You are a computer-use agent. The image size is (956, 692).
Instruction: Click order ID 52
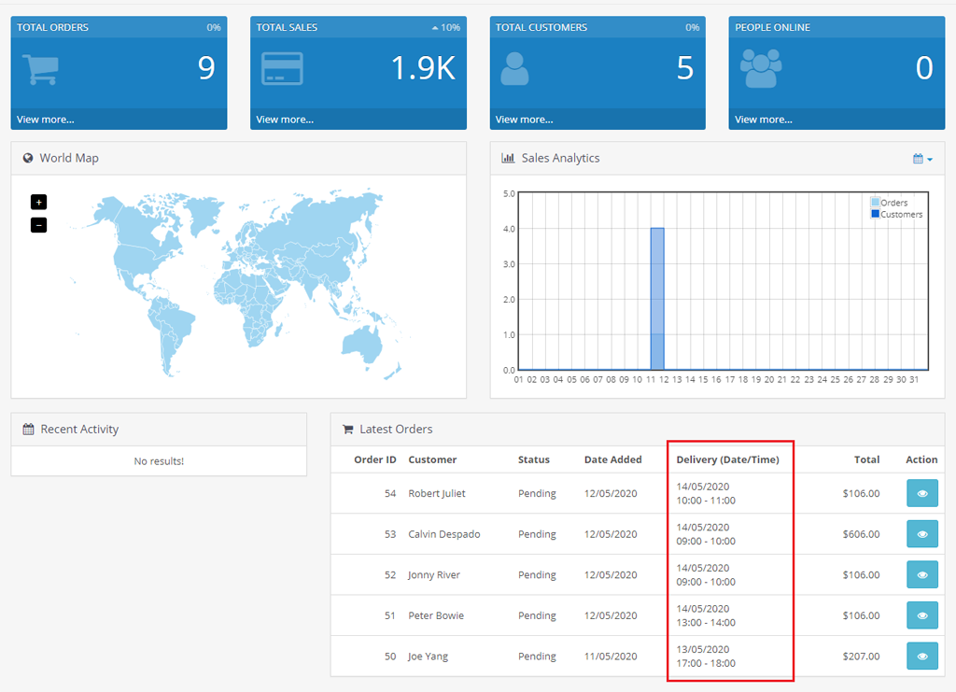[390, 575]
